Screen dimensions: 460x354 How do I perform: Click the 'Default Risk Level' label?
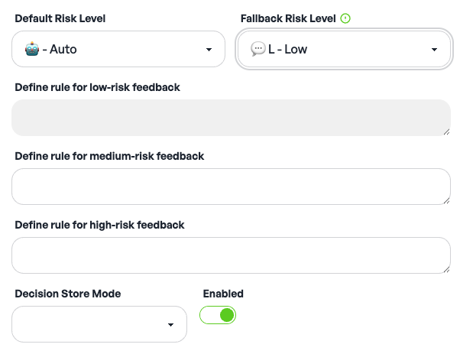[60, 18]
